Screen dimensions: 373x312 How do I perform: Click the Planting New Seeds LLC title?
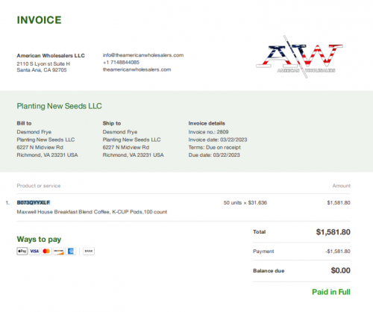pyautogui.click(x=60, y=106)
